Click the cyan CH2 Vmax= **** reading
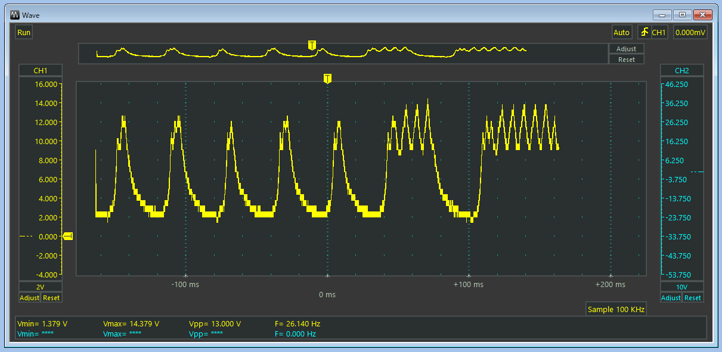Image resolution: width=722 pixels, height=352 pixels. coord(122,334)
